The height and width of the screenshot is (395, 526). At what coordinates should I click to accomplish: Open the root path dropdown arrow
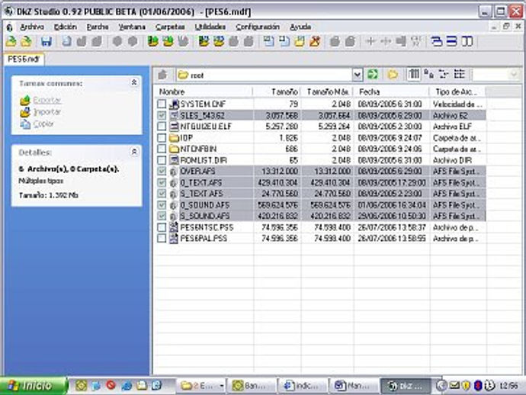tap(358, 75)
